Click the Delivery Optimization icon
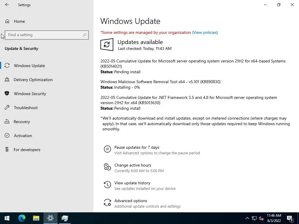Viewport: 299px width, 224px height. tap(7, 79)
